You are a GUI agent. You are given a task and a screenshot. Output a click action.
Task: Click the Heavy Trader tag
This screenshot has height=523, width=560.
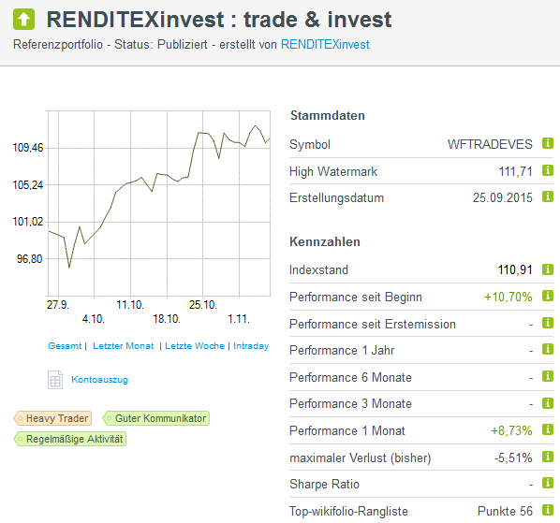(x=52, y=418)
